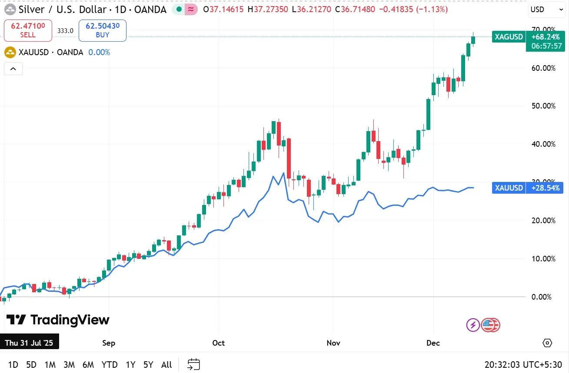Show the All time range
The height and width of the screenshot is (373, 569).
click(166, 365)
